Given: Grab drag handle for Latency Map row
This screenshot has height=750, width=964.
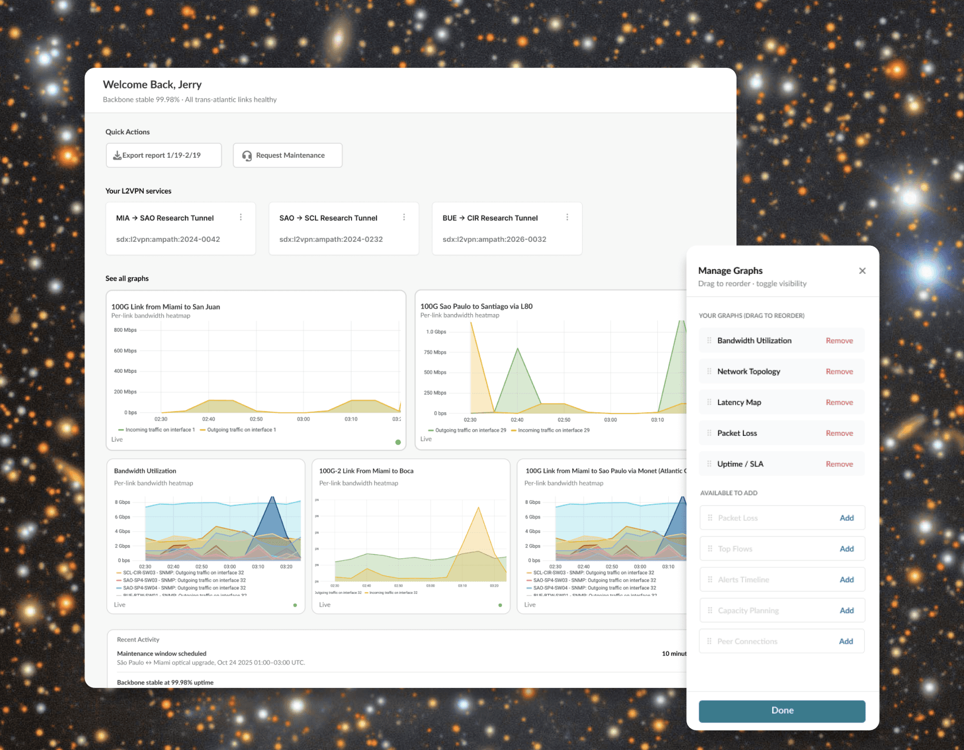Looking at the screenshot, I should coord(709,403).
